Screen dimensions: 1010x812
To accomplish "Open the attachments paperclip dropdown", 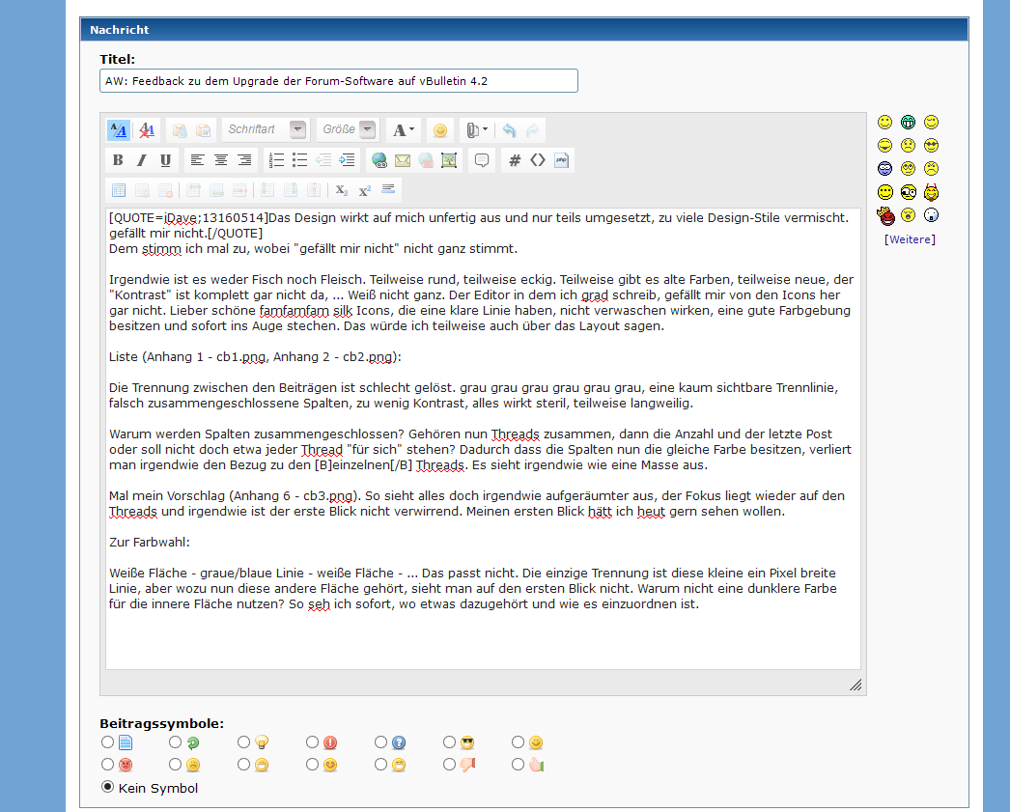I will (x=477, y=130).
